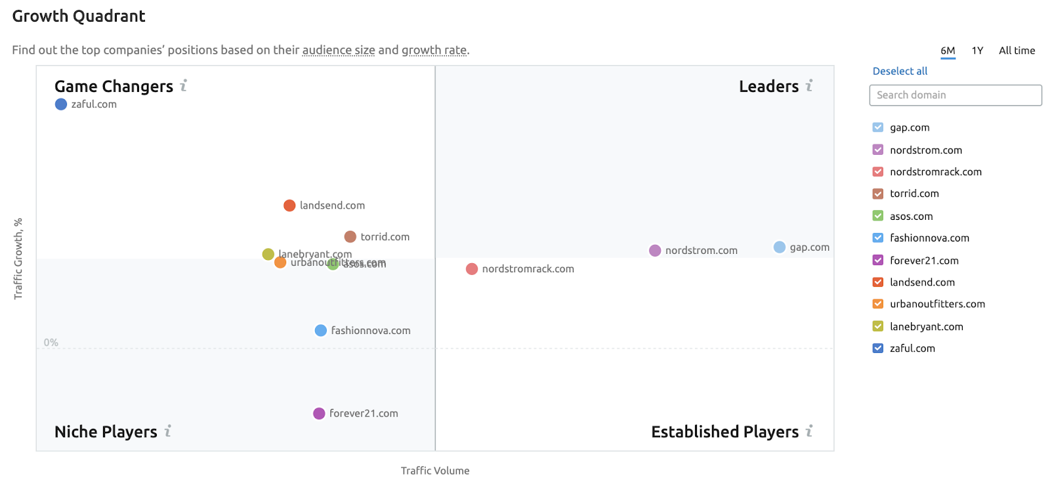The width and height of the screenshot is (1050, 483).
Task: Click the audience size underlined term
Action: pyautogui.click(x=339, y=50)
